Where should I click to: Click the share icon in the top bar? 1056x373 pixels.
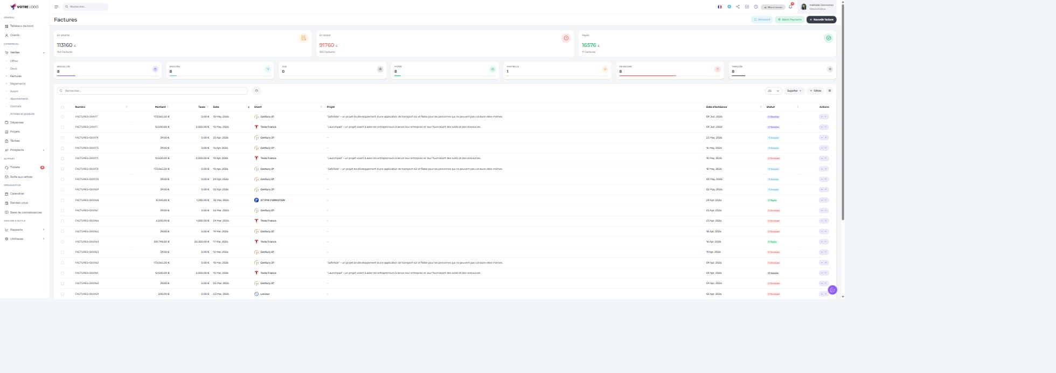coord(738,7)
